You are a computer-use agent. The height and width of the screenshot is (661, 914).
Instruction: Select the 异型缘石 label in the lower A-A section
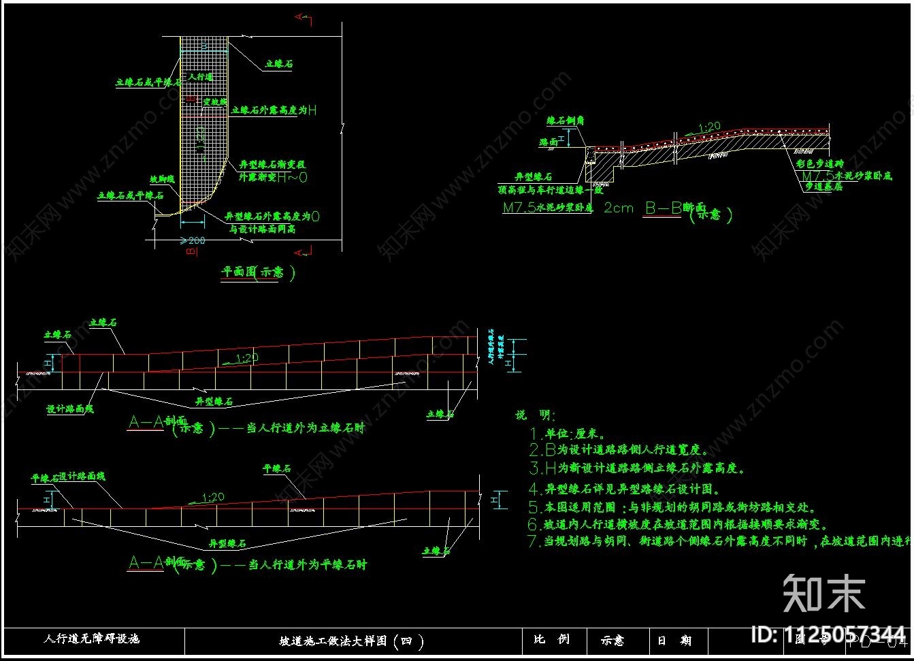227,545
